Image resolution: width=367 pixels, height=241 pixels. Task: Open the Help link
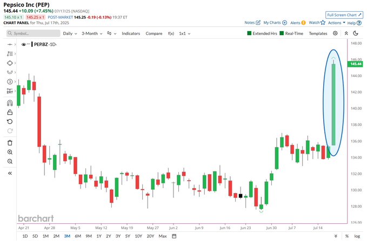click(x=355, y=23)
